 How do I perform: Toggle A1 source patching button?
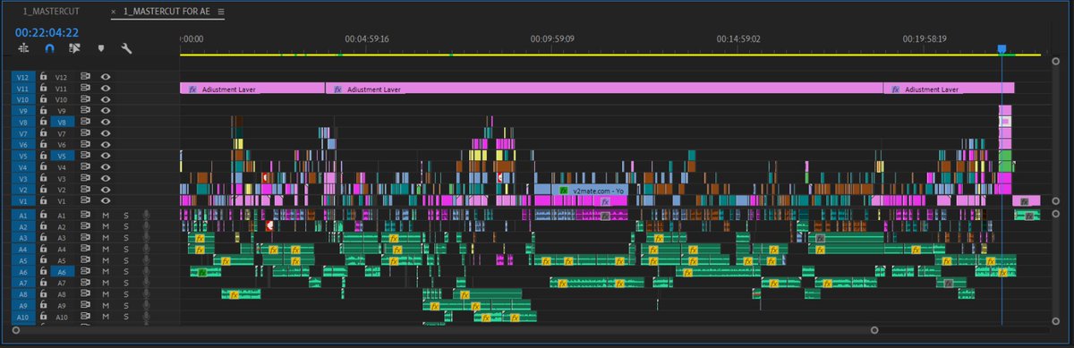point(23,216)
